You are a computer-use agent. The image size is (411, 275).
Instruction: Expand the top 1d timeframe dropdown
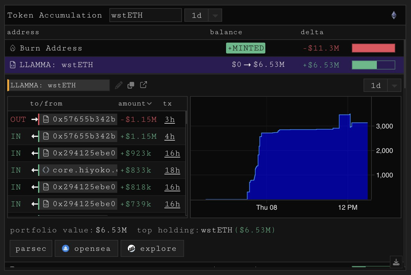(x=215, y=15)
